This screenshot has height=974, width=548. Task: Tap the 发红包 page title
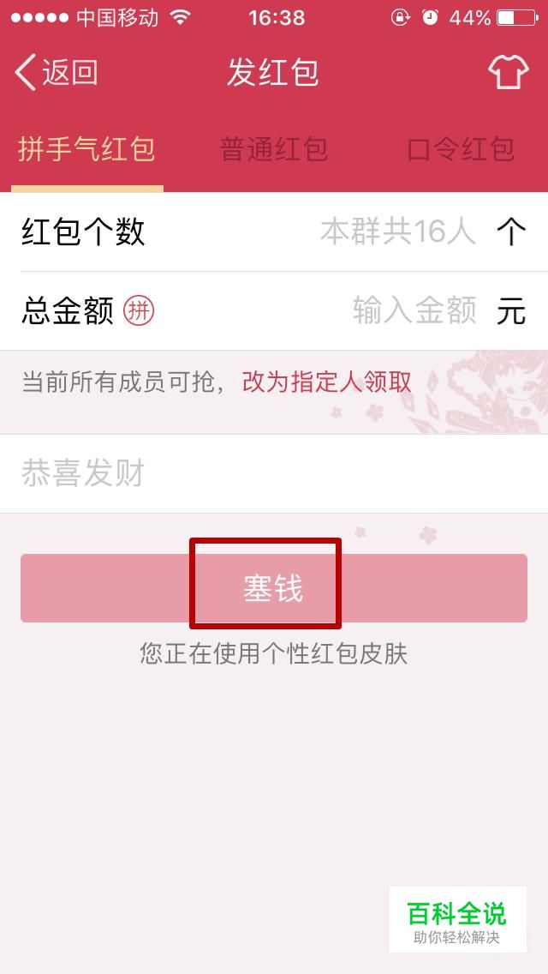[x=273, y=72]
